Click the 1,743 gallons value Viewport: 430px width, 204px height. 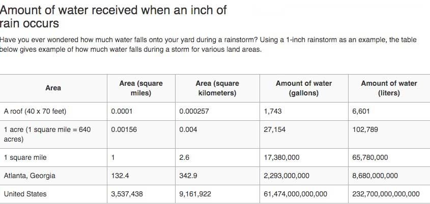point(273,111)
